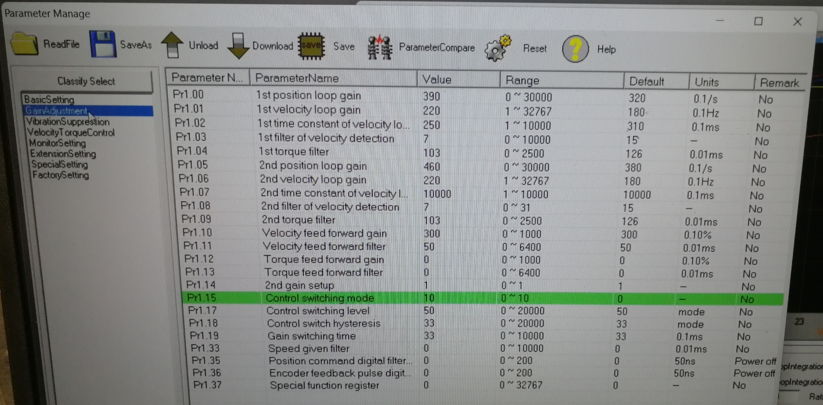Click the Unload up-arrow icon
Viewport: 823px width, 405px height.
coord(172,45)
